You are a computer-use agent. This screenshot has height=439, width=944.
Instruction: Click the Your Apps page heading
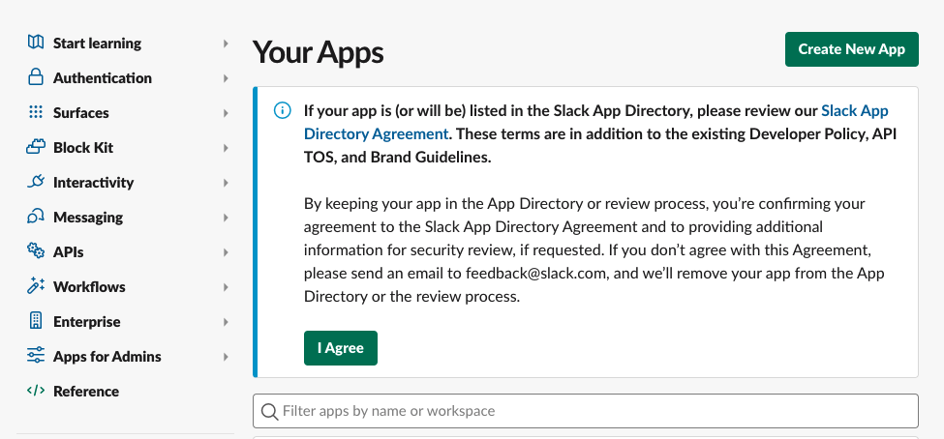click(318, 52)
